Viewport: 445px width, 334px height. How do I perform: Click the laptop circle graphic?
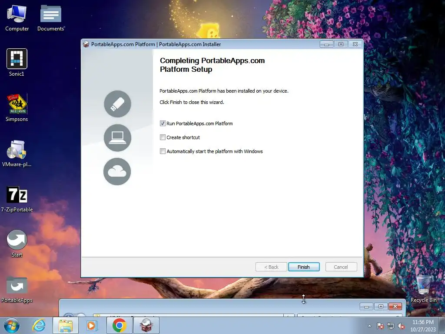click(x=117, y=138)
